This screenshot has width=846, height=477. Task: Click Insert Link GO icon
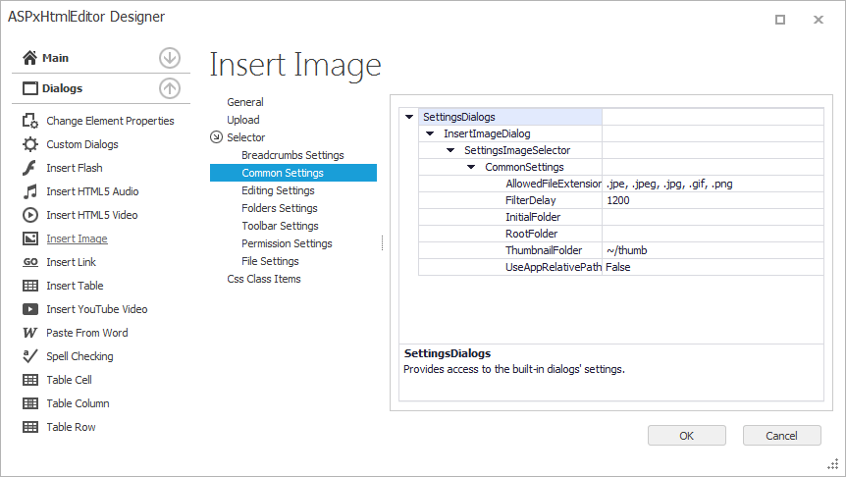(30, 262)
